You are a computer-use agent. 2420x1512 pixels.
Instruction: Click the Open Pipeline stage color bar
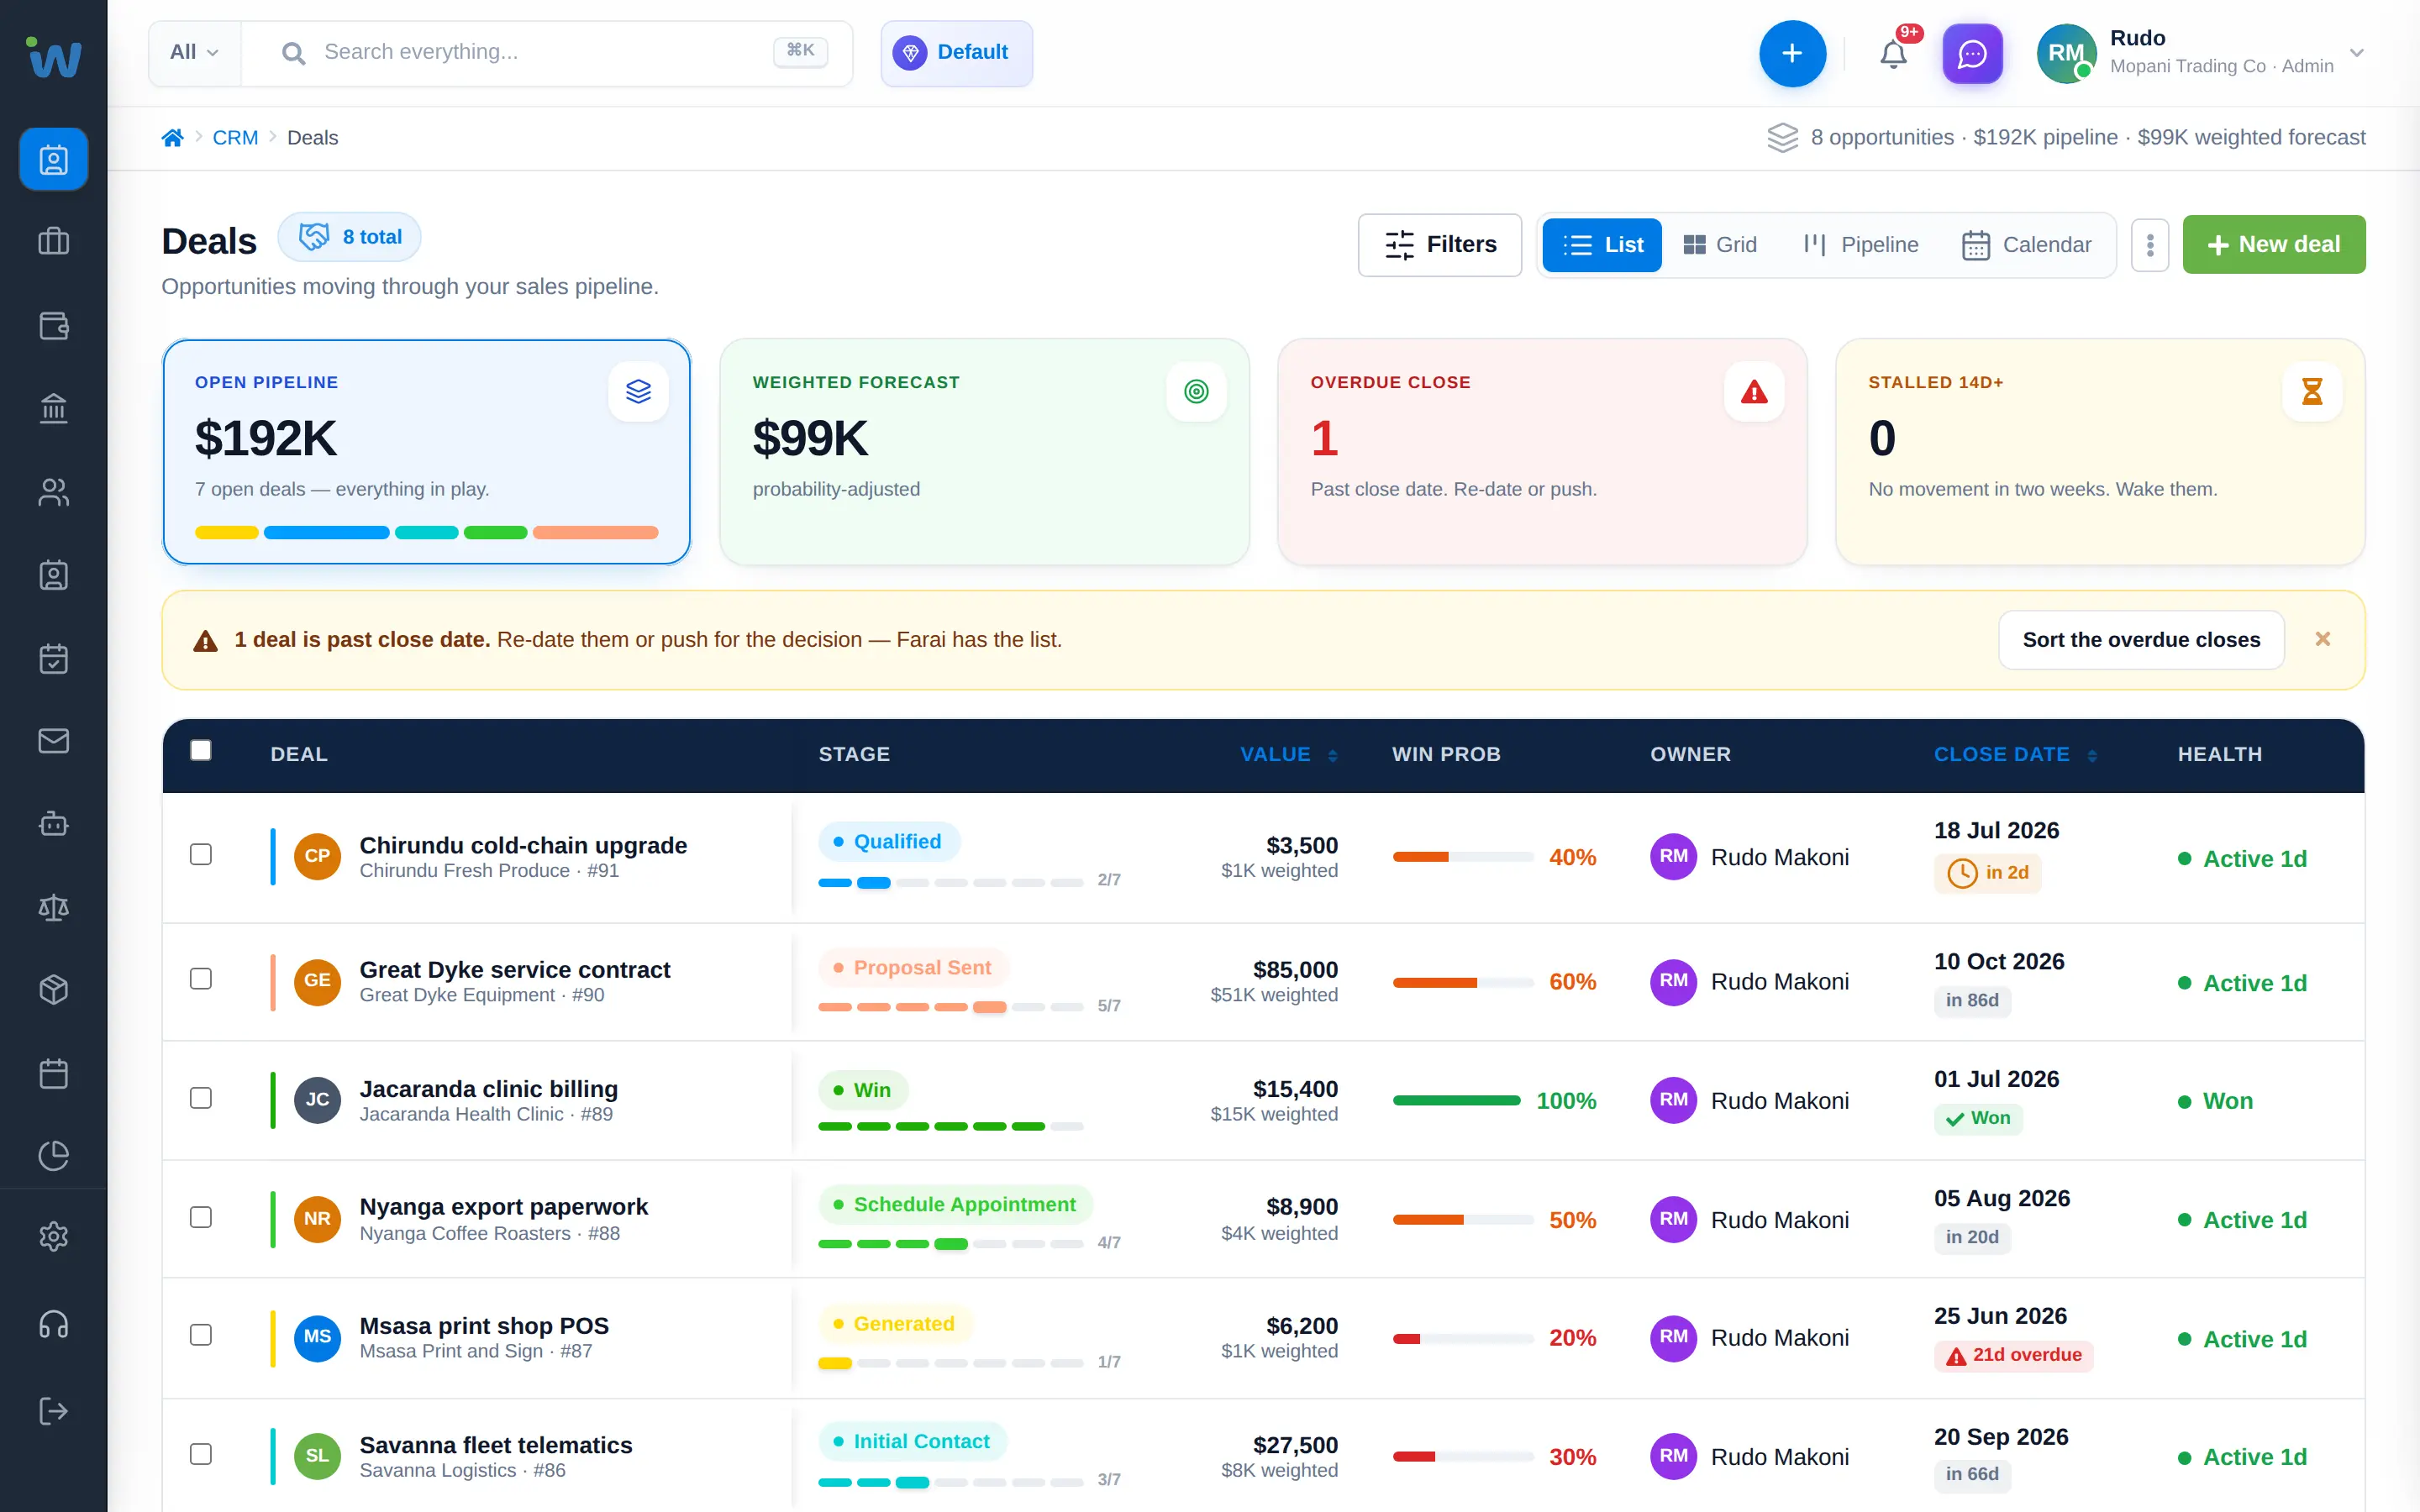tap(426, 533)
